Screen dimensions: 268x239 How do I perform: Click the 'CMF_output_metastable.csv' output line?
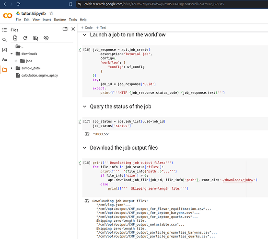(140, 225)
